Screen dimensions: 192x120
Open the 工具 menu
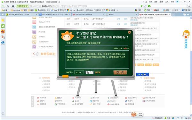[x=167, y=2]
